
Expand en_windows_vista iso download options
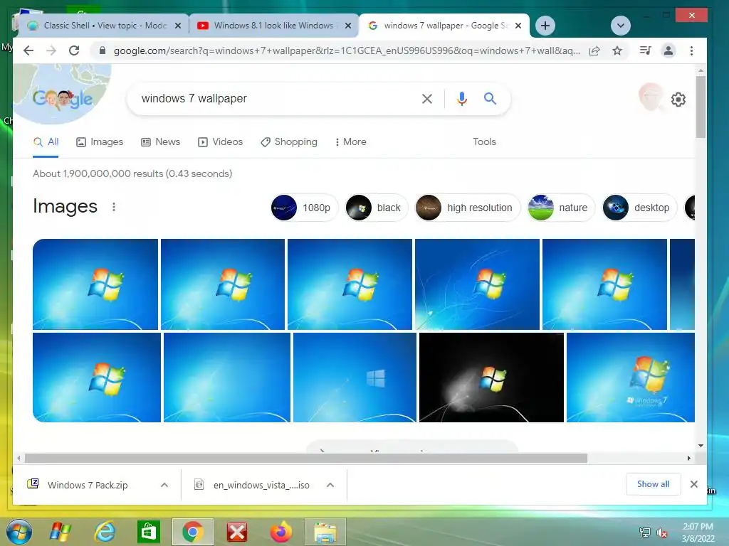330,485
